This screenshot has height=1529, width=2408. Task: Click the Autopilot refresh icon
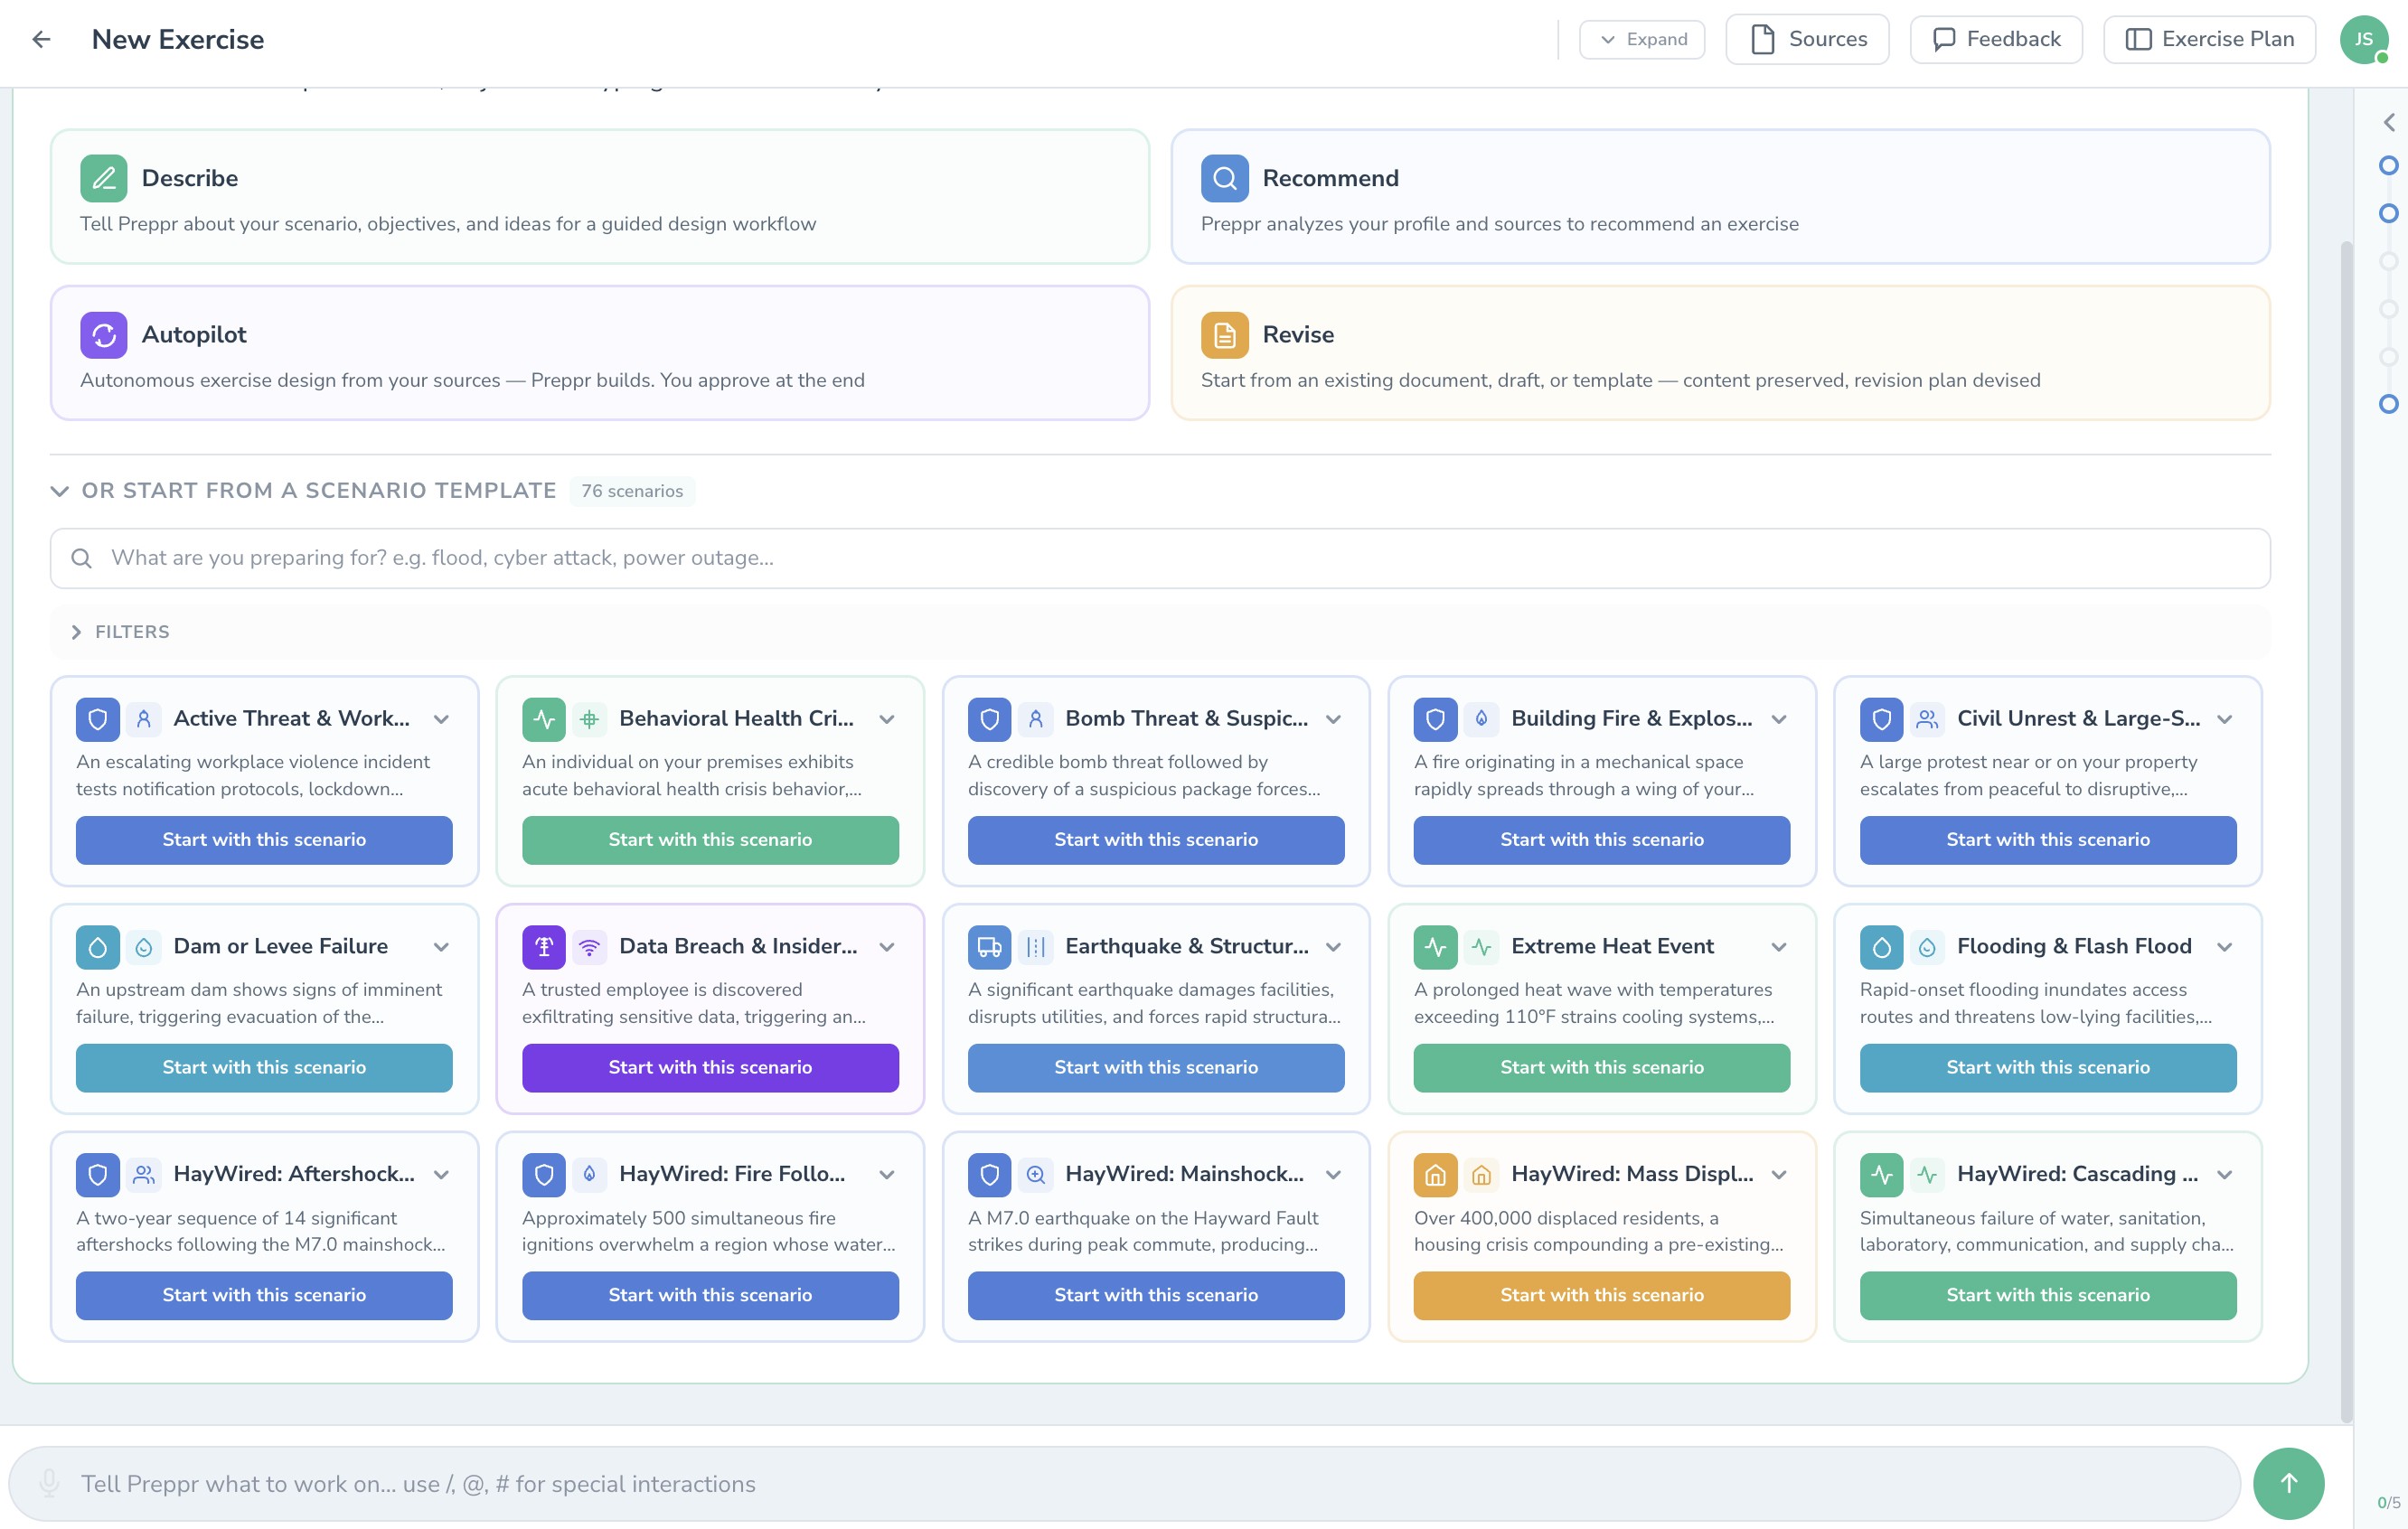coord(103,335)
